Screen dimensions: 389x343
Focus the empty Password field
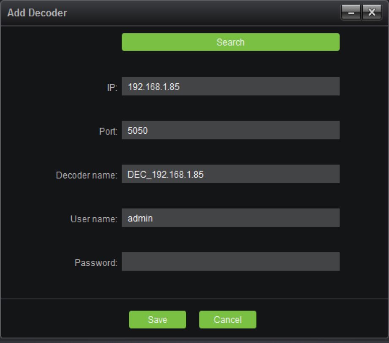tap(230, 262)
